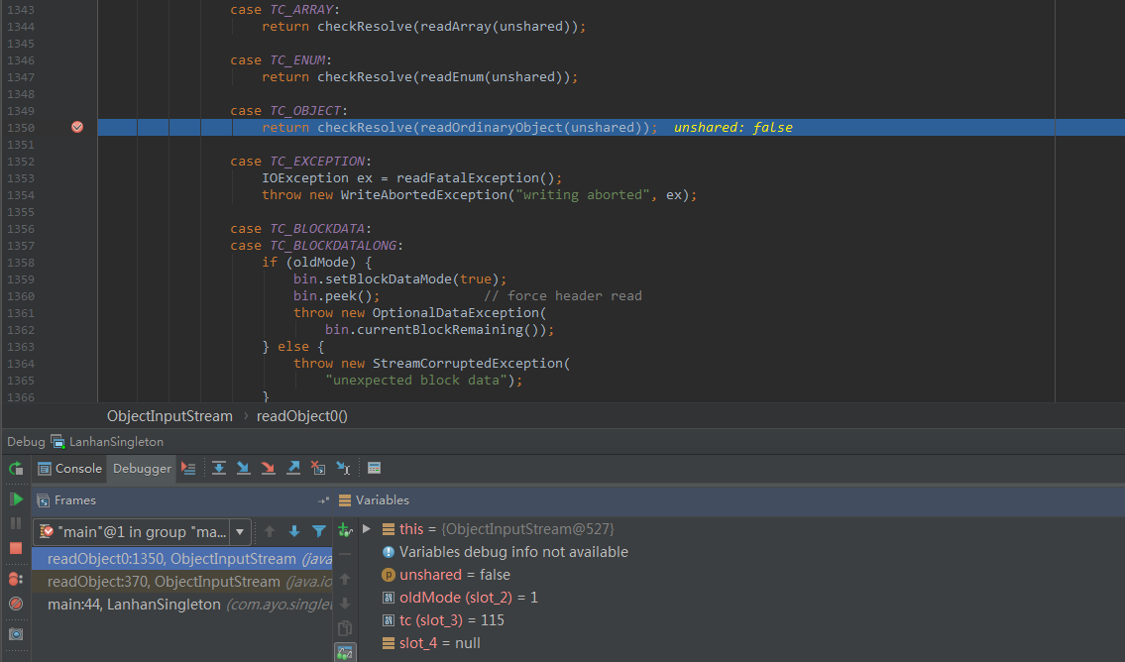
Task: Resume program with green play button
Action: 16,498
